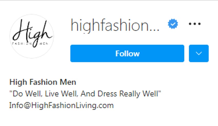Click the blue verified badge icon
The height and width of the screenshot is (126, 218).
173,24
